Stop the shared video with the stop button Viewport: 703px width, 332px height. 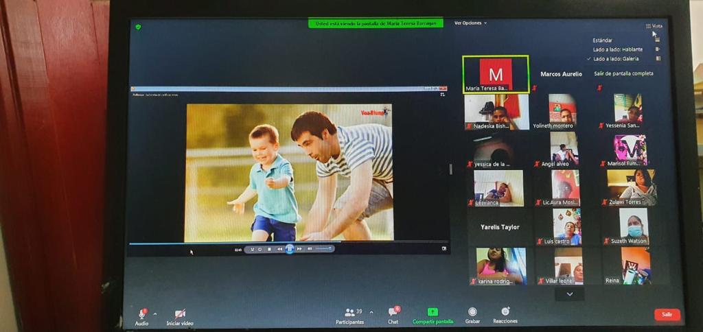[269, 249]
